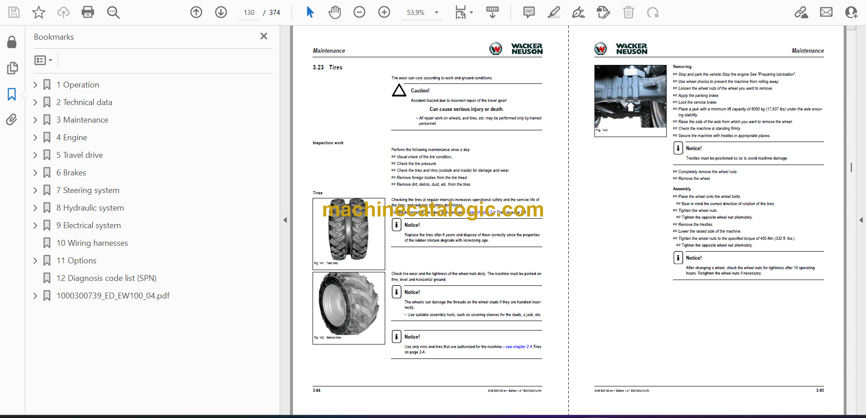Open the attachments paperclip panel
This screenshot has height=418, width=866.
12,119
